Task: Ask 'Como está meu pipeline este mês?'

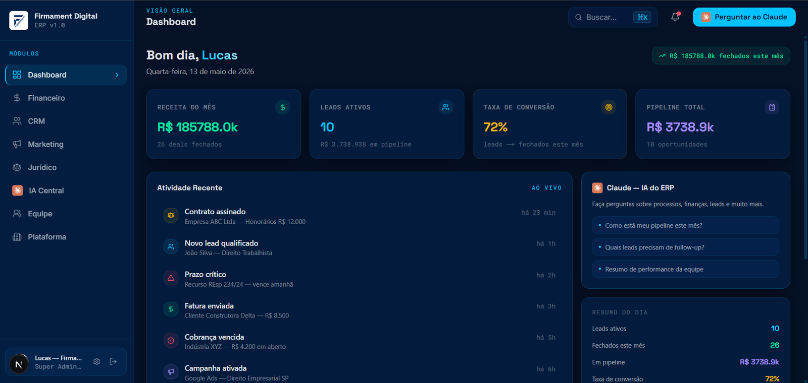Action: coord(686,225)
